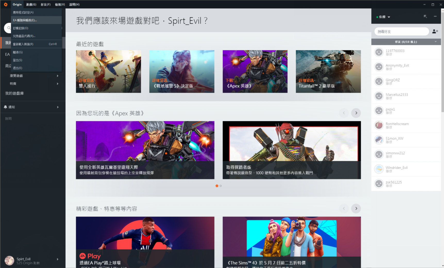
Task: Click avatar of friend pxpx1
Action: (379, 111)
